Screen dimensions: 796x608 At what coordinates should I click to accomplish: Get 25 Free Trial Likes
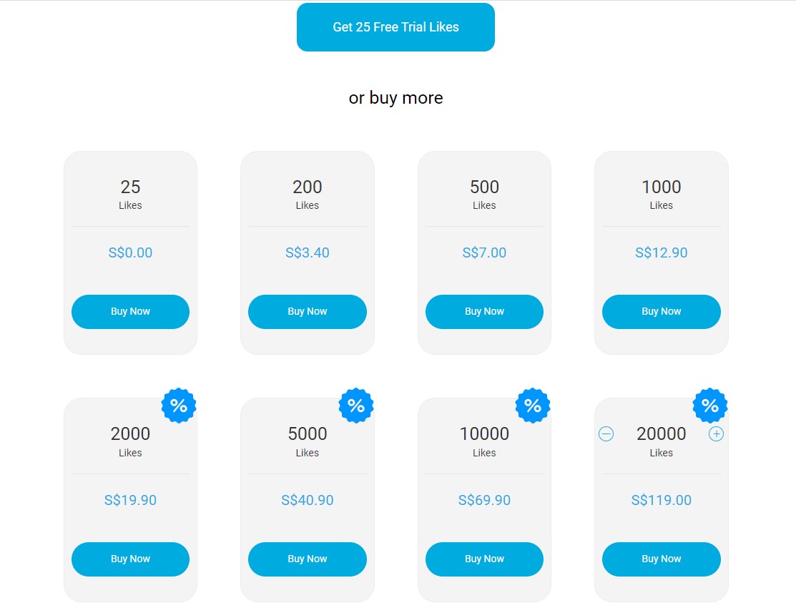point(395,27)
